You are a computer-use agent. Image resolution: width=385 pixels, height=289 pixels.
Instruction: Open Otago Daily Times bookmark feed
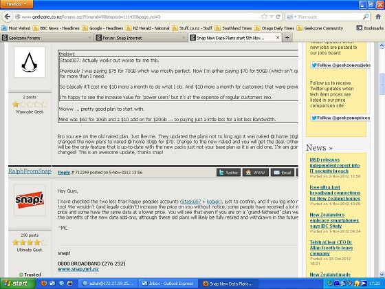click(x=274, y=28)
